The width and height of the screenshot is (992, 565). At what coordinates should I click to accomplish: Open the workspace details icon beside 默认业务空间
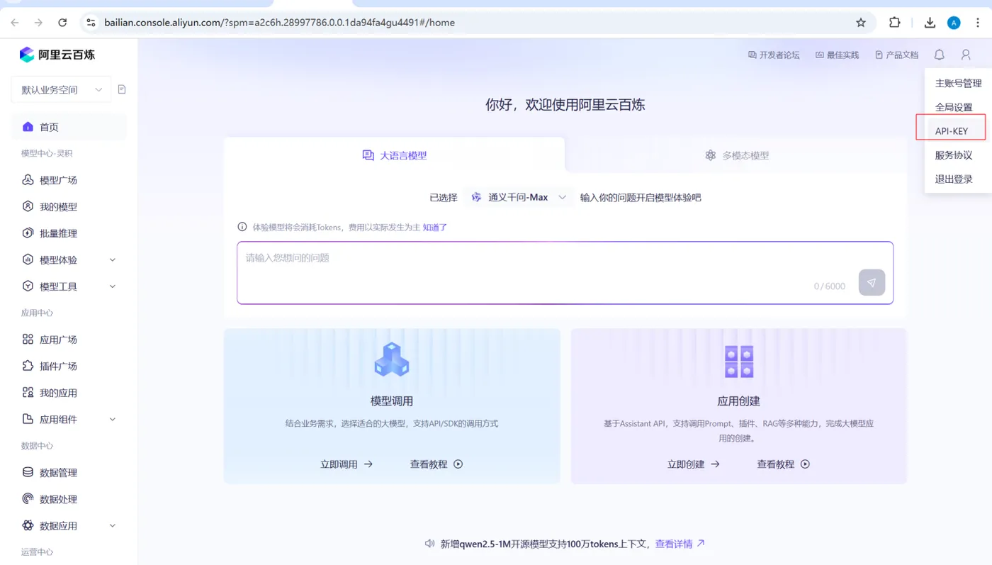click(122, 89)
